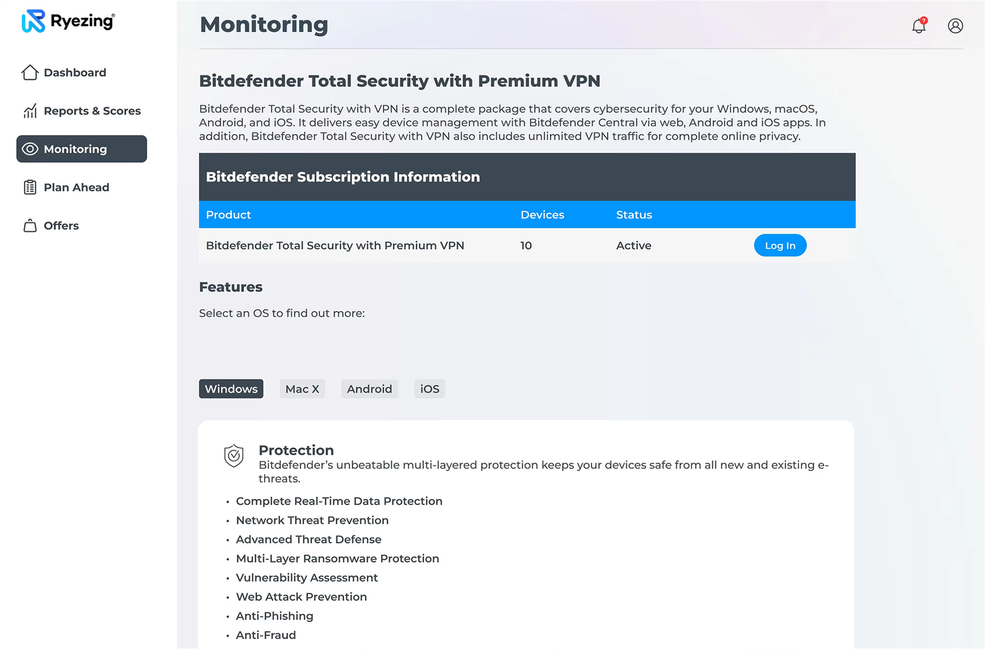985x649 pixels.
Task: Click the Monitoring eye icon
Action: click(x=30, y=149)
